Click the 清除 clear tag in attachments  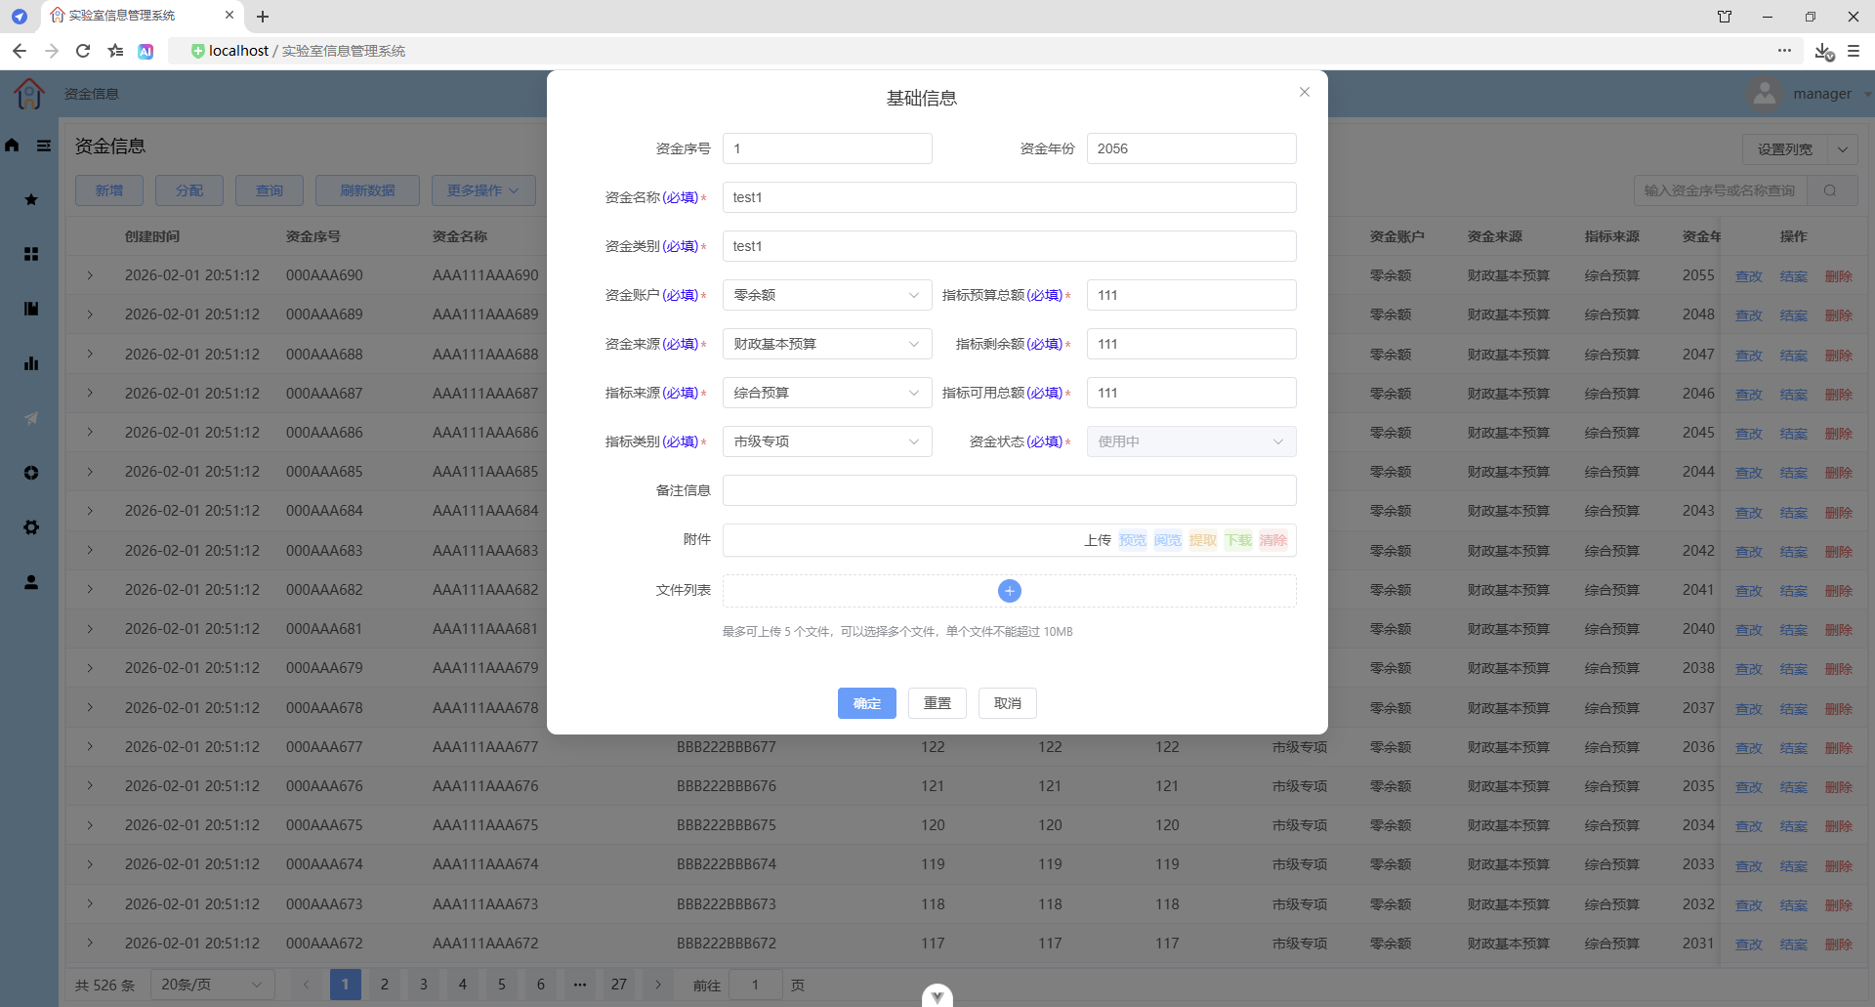[1273, 540]
